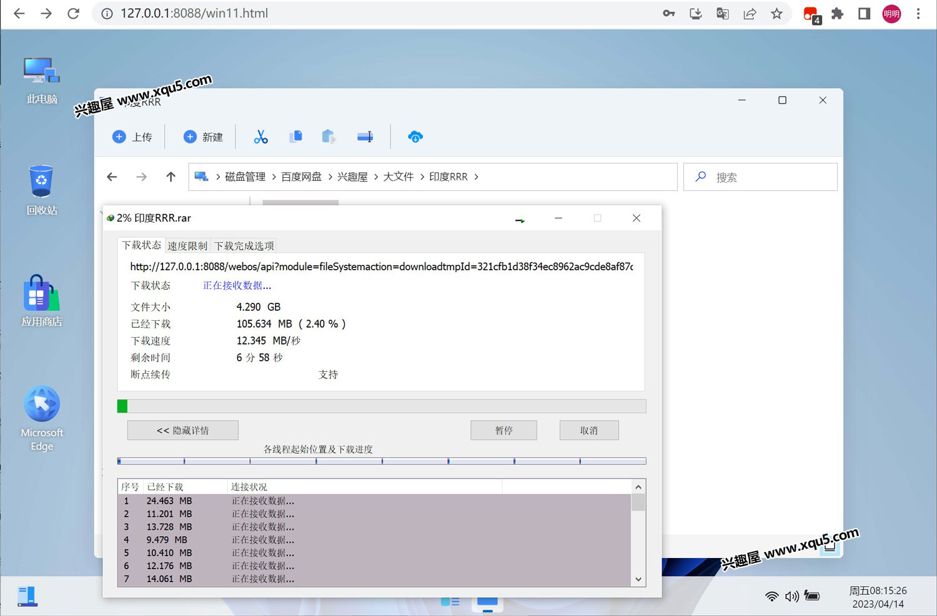Go back in file manager navigation
The height and width of the screenshot is (616, 937).
tap(112, 177)
